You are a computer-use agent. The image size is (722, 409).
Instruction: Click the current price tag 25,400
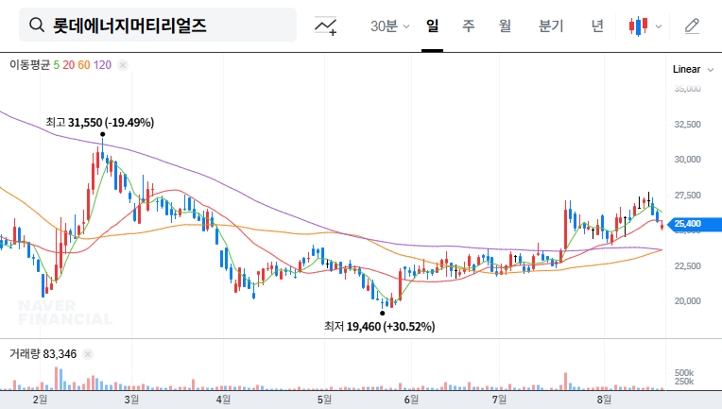point(695,224)
